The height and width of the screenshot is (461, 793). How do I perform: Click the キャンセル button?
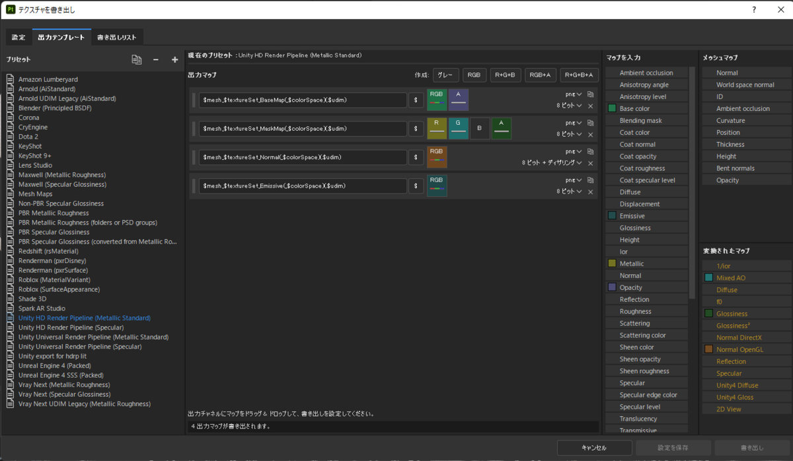point(594,448)
